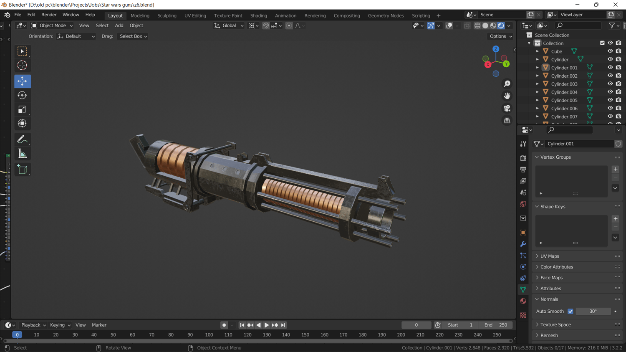The width and height of the screenshot is (626, 352).
Task: Open the Material properties tab
Action: pyautogui.click(x=523, y=301)
